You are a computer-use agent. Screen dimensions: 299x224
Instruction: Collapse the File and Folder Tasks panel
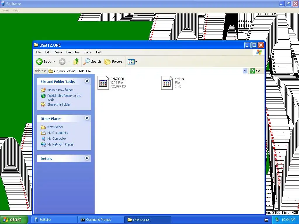[87, 81]
